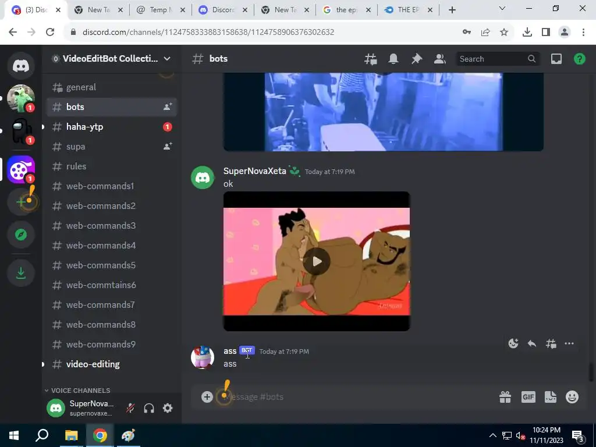Click the Chrome address bar URL
The height and width of the screenshot is (447, 596).
208,33
